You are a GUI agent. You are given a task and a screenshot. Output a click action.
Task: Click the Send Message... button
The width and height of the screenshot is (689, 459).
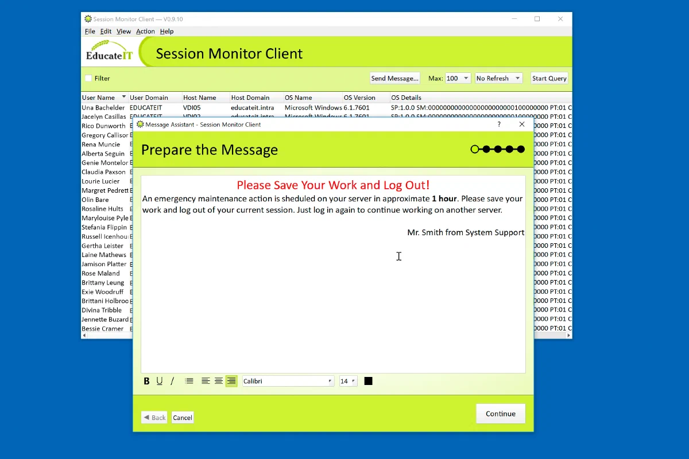pyautogui.click(x=394, y=78)
